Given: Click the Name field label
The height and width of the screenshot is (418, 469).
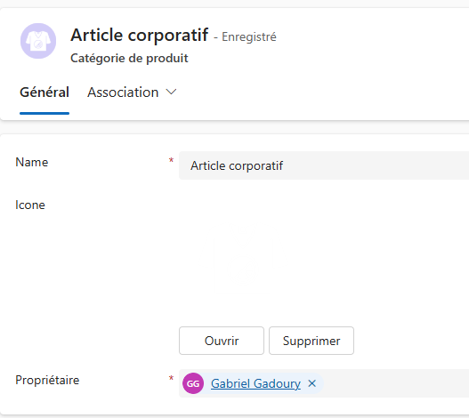Looking at the screenshot, I should click(32, 162).
